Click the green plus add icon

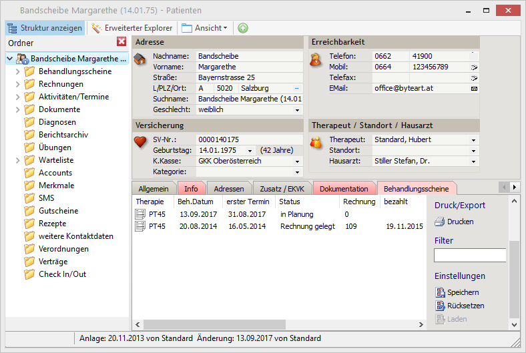(x=242, y=28)
